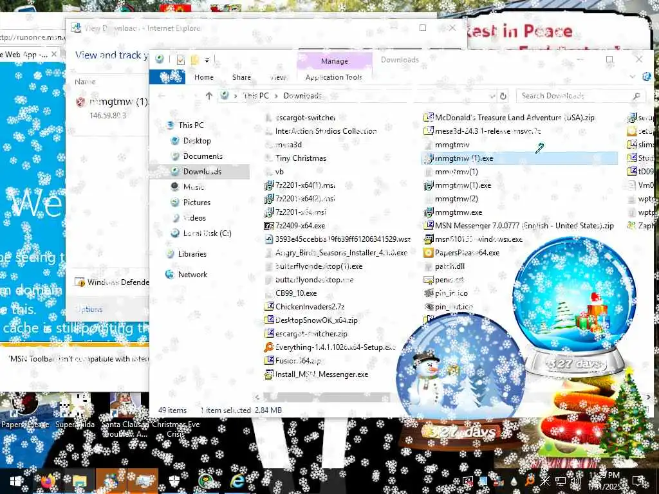The height and width of the screenshot is (494, 659).
Task: Open Windows Start menu
Action: click(15, 481)
